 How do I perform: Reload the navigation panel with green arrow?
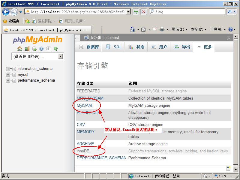55,49
